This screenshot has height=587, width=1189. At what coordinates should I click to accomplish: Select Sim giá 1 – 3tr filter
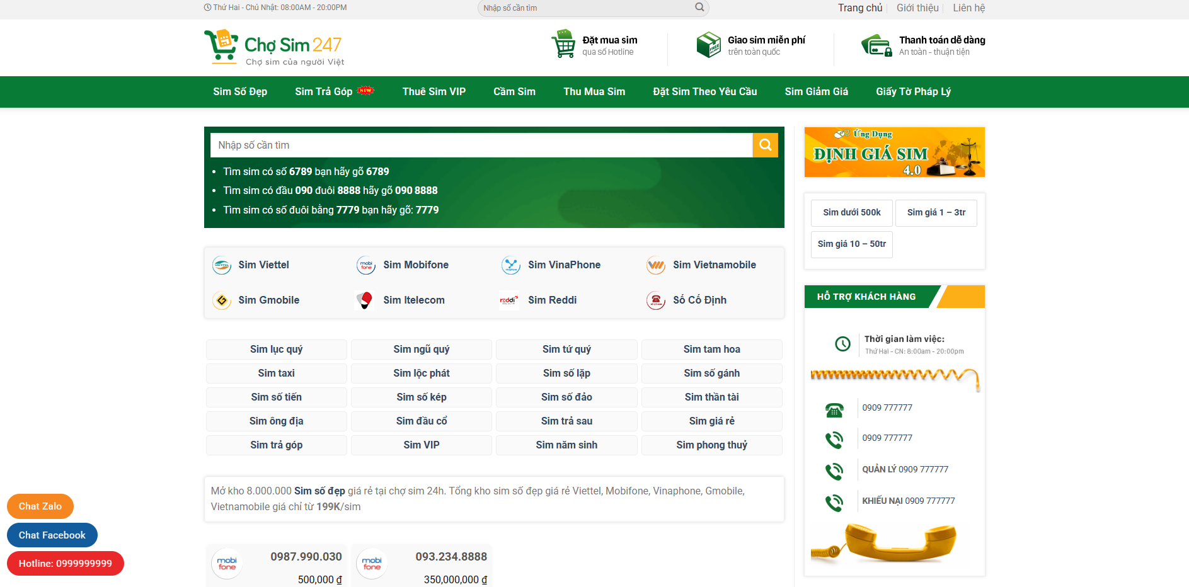[x=936, y=213]
